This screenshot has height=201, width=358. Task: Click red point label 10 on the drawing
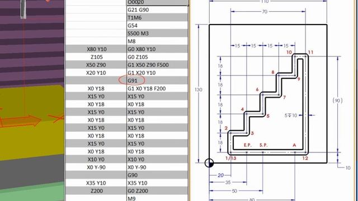coord(289,52)
